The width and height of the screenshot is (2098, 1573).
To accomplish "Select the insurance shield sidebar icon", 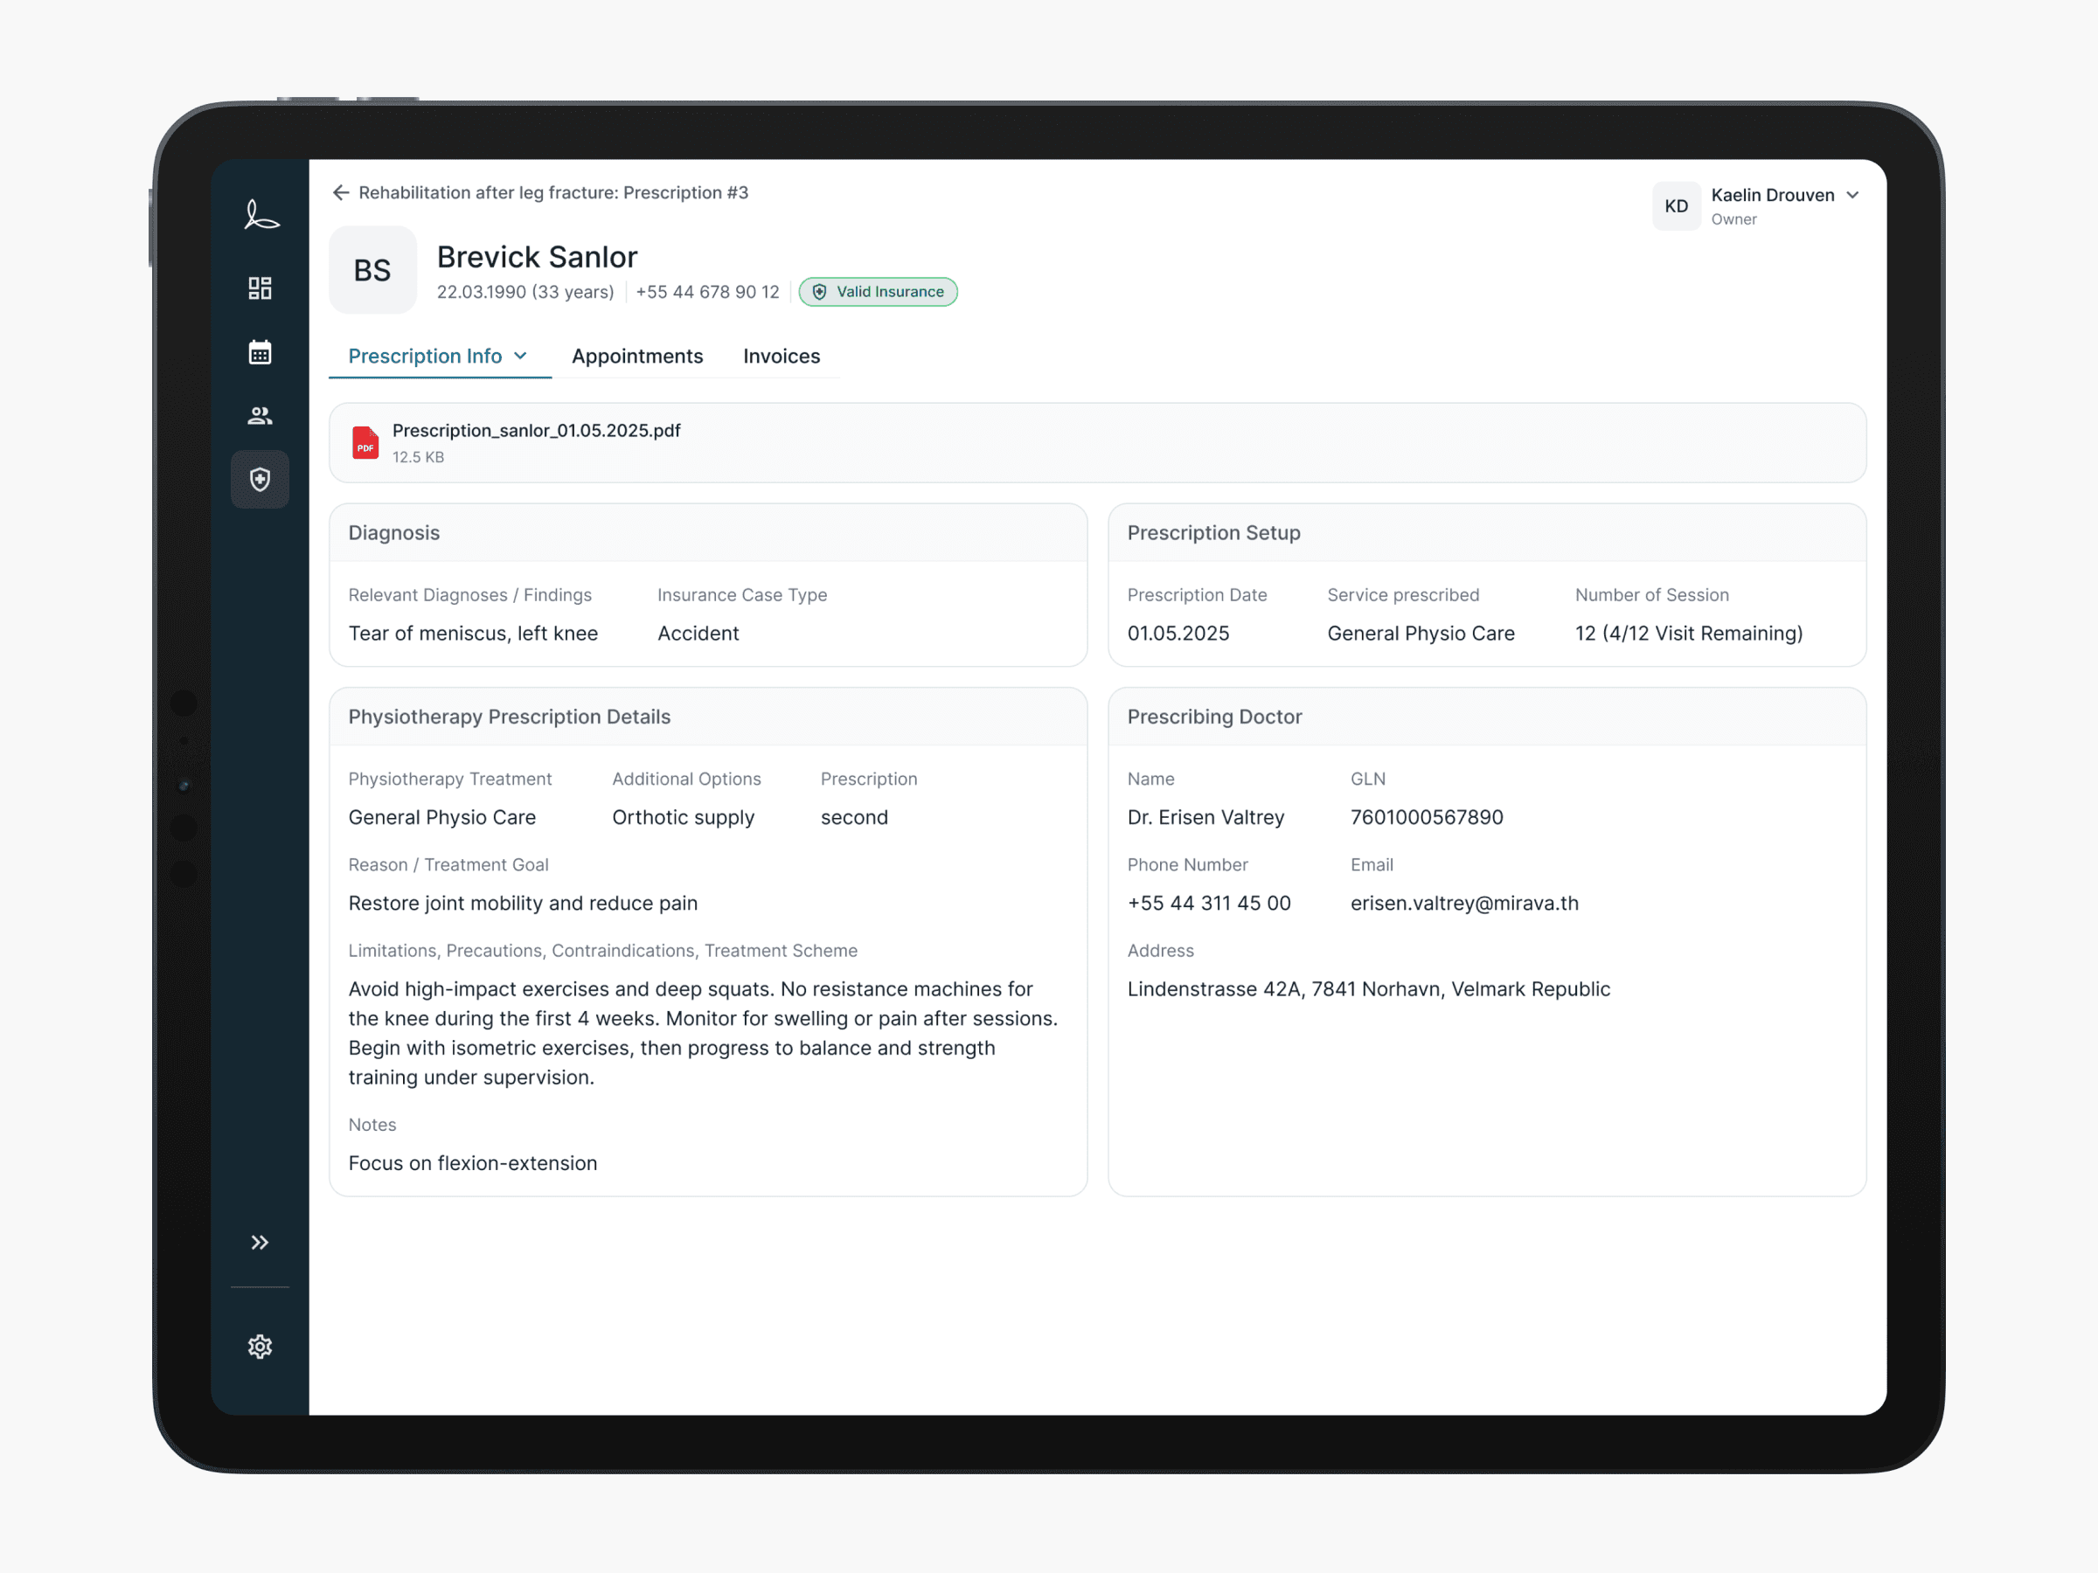I will coord(260,480).
